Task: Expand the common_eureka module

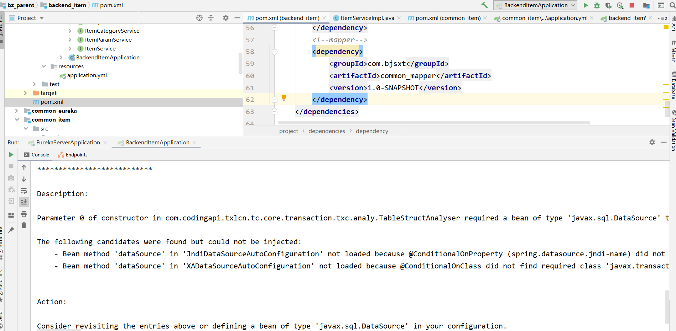Action: coord(16,111)
